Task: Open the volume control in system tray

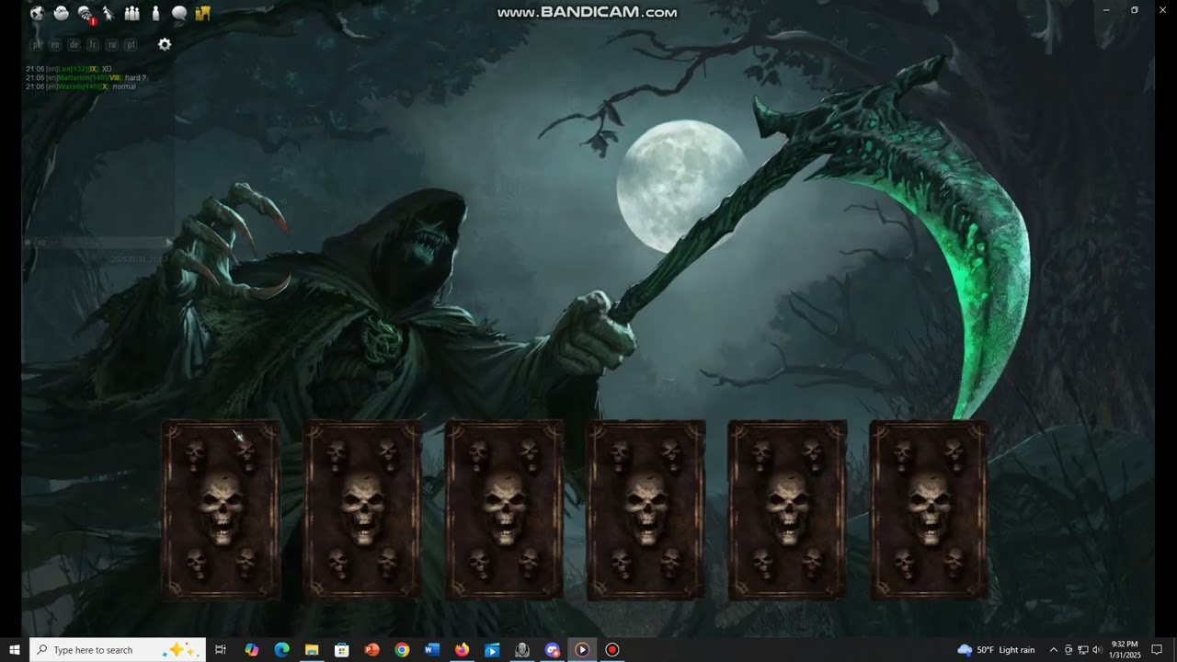Action: (1098, 650)
